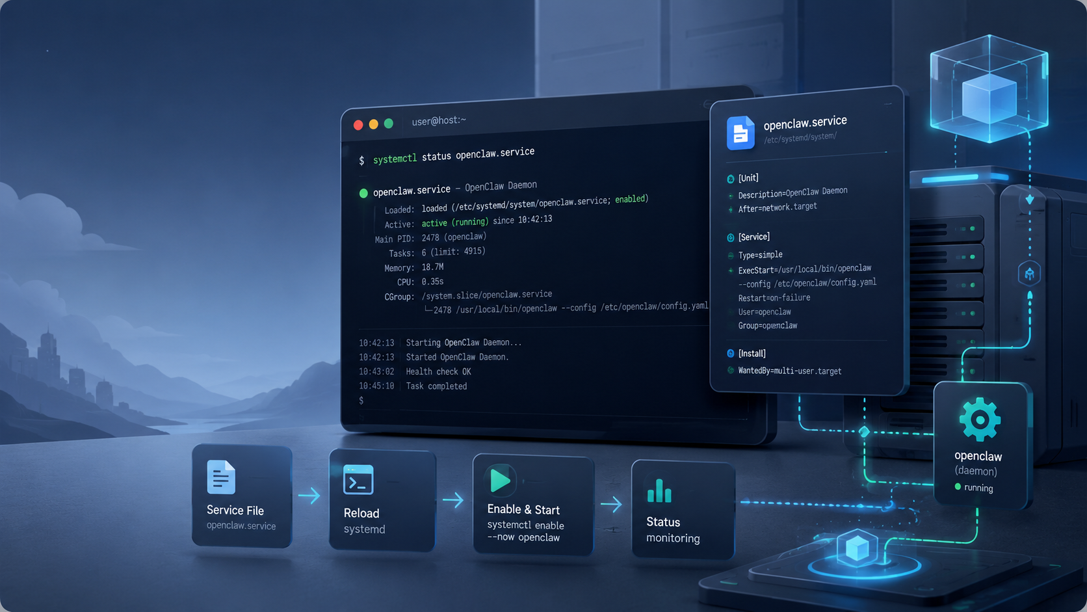Click the openclaw.service blue file icon
1087x612 pixels.
[x=740, y=133]
